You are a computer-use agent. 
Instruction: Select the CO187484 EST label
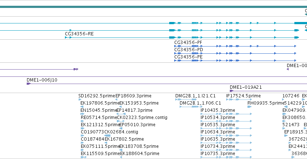pyautogui.click(x=92, y=139)
